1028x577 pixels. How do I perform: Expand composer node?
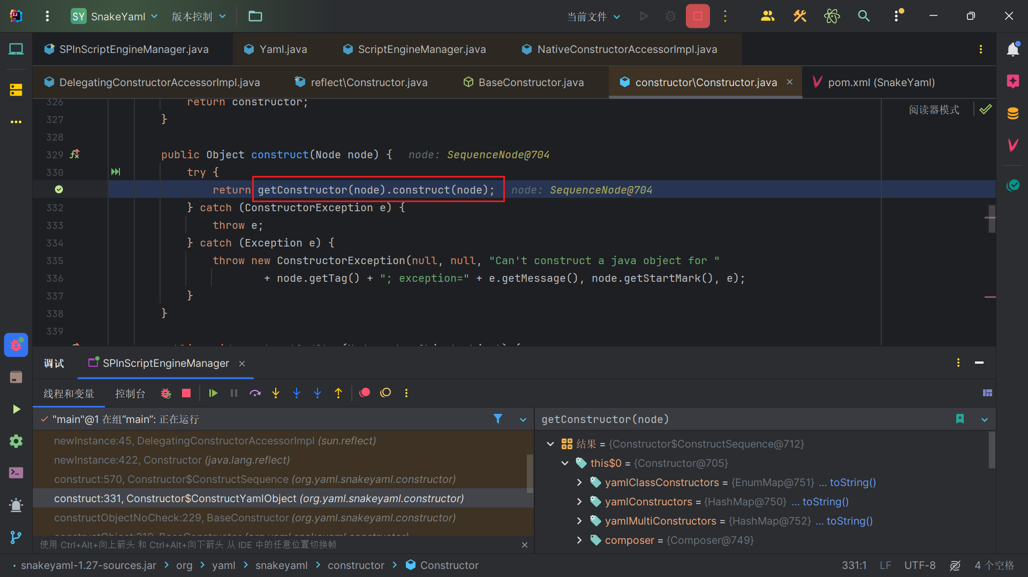pyautogui.click(x=579, y=540)
